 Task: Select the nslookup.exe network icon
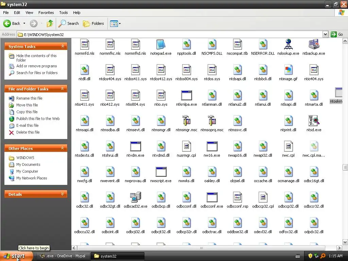(x=288, y=44)
